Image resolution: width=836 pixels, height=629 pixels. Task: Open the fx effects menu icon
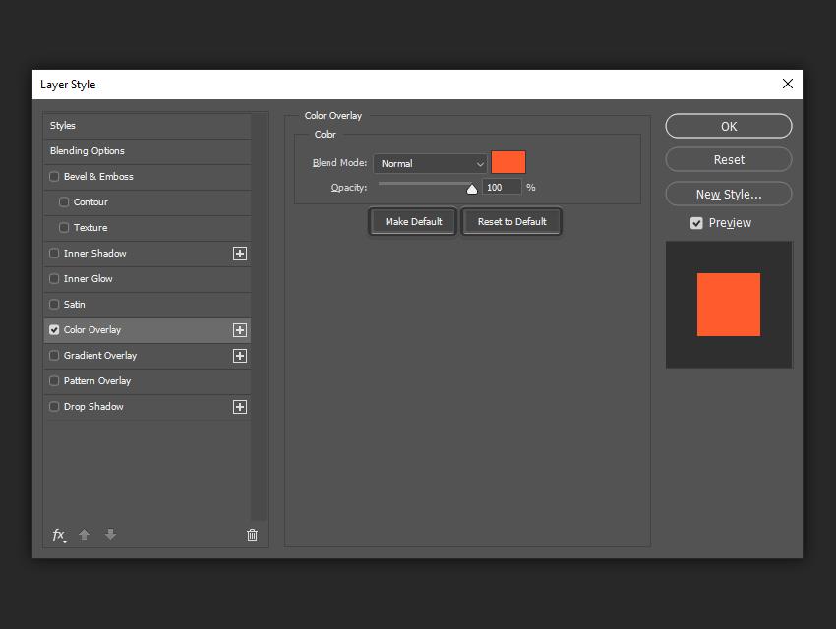click(x=59, y=535)
